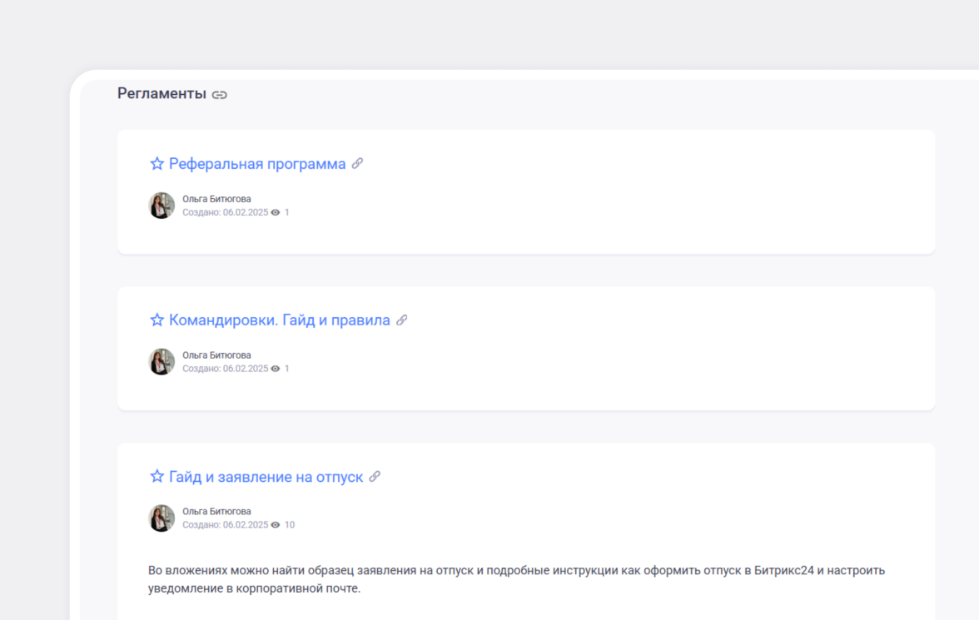Star the Реферальная программа article

[x=157, y=164]
